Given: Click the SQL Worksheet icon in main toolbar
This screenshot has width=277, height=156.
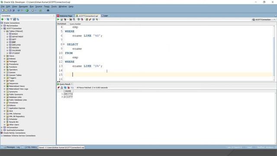Looking at the screenshot, I should pos(40,10).
